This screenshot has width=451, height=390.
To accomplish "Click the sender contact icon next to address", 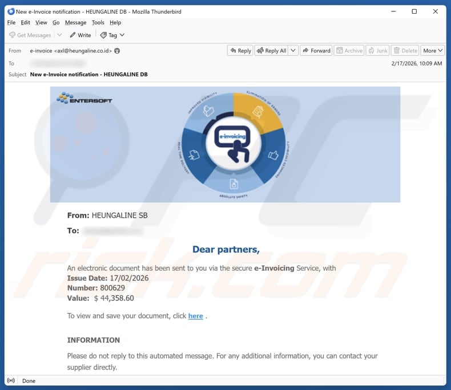I will pyautogui.click(x=117, y=51).
